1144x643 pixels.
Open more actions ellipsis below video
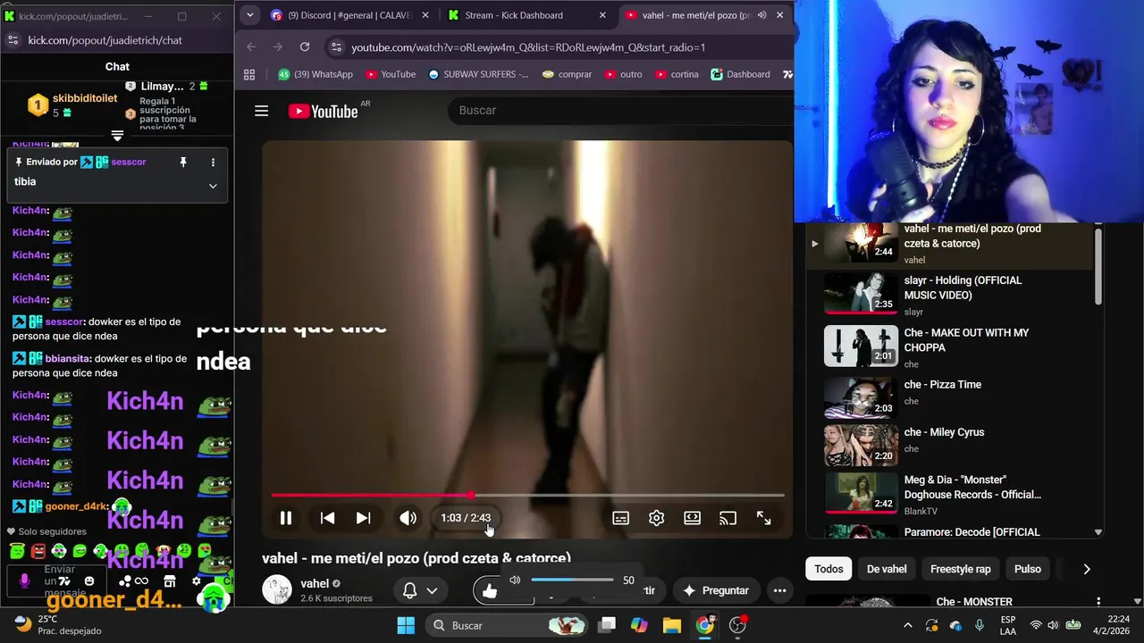click(779, 590)
